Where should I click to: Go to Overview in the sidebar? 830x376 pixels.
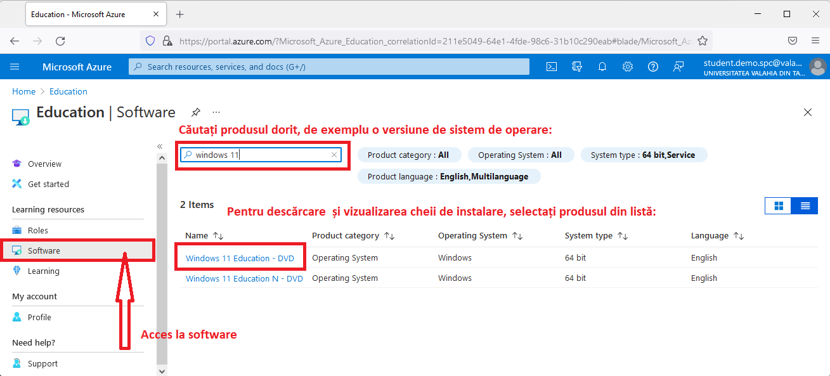pos(44,164)
